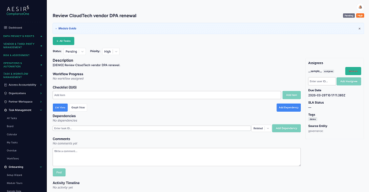Click the green Add Dependency button
The image size is (369, 192).
point(287,128)
